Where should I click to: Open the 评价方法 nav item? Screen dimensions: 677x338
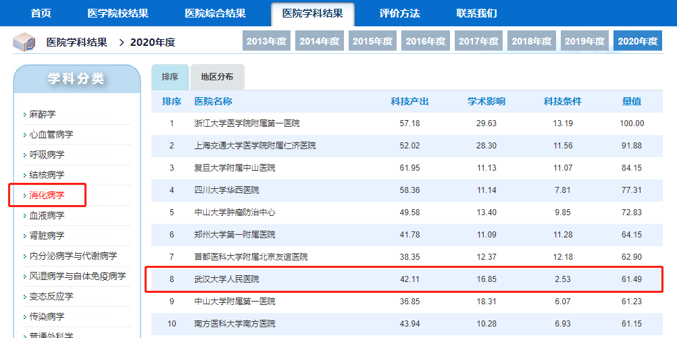pyautogui.click(x=399, y=13)
